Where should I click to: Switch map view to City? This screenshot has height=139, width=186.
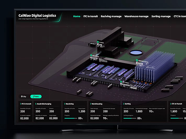[24, 97]
